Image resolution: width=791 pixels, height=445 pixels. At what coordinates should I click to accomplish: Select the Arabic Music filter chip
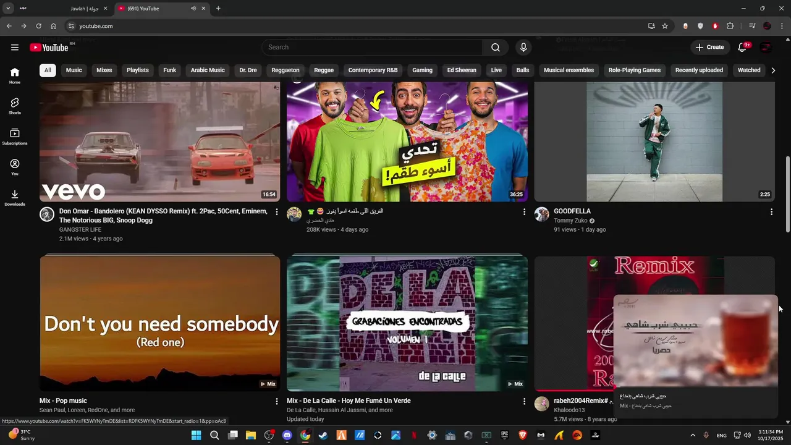(x=208, y=70)
